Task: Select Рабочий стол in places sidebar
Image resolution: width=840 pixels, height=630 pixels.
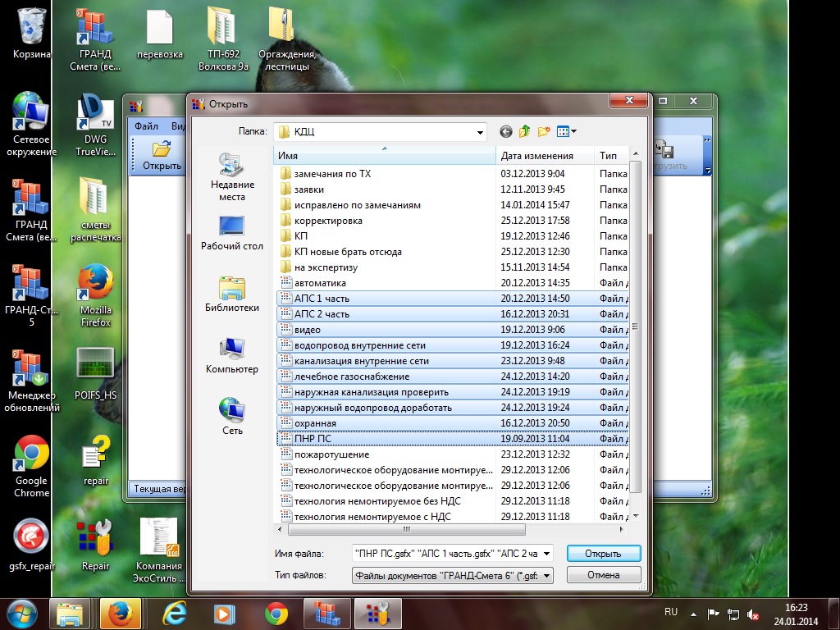Action: coord(232,234)
